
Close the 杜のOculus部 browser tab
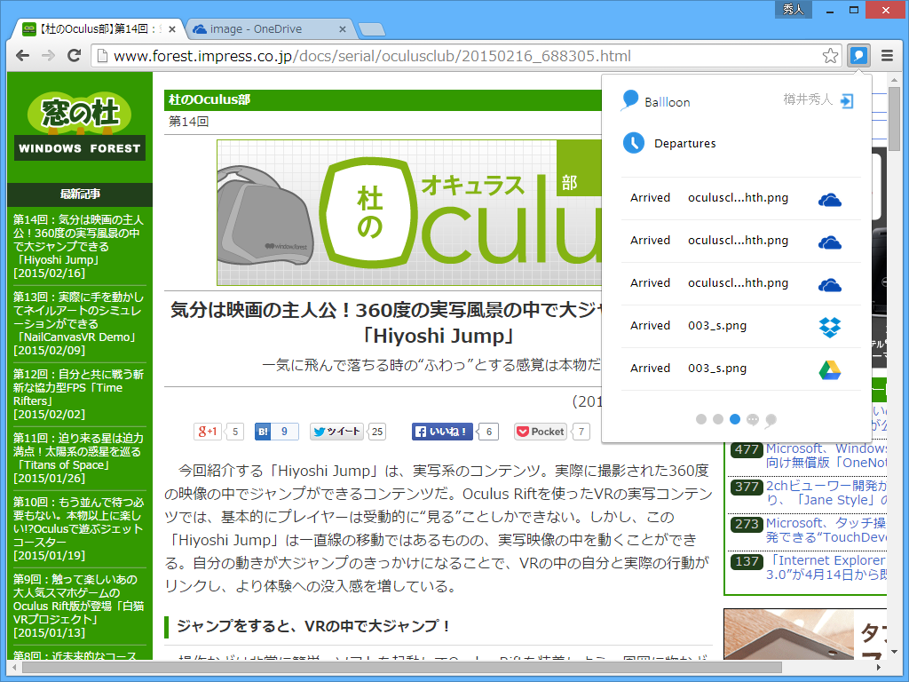pyautogui.click(x=172, y=29)
